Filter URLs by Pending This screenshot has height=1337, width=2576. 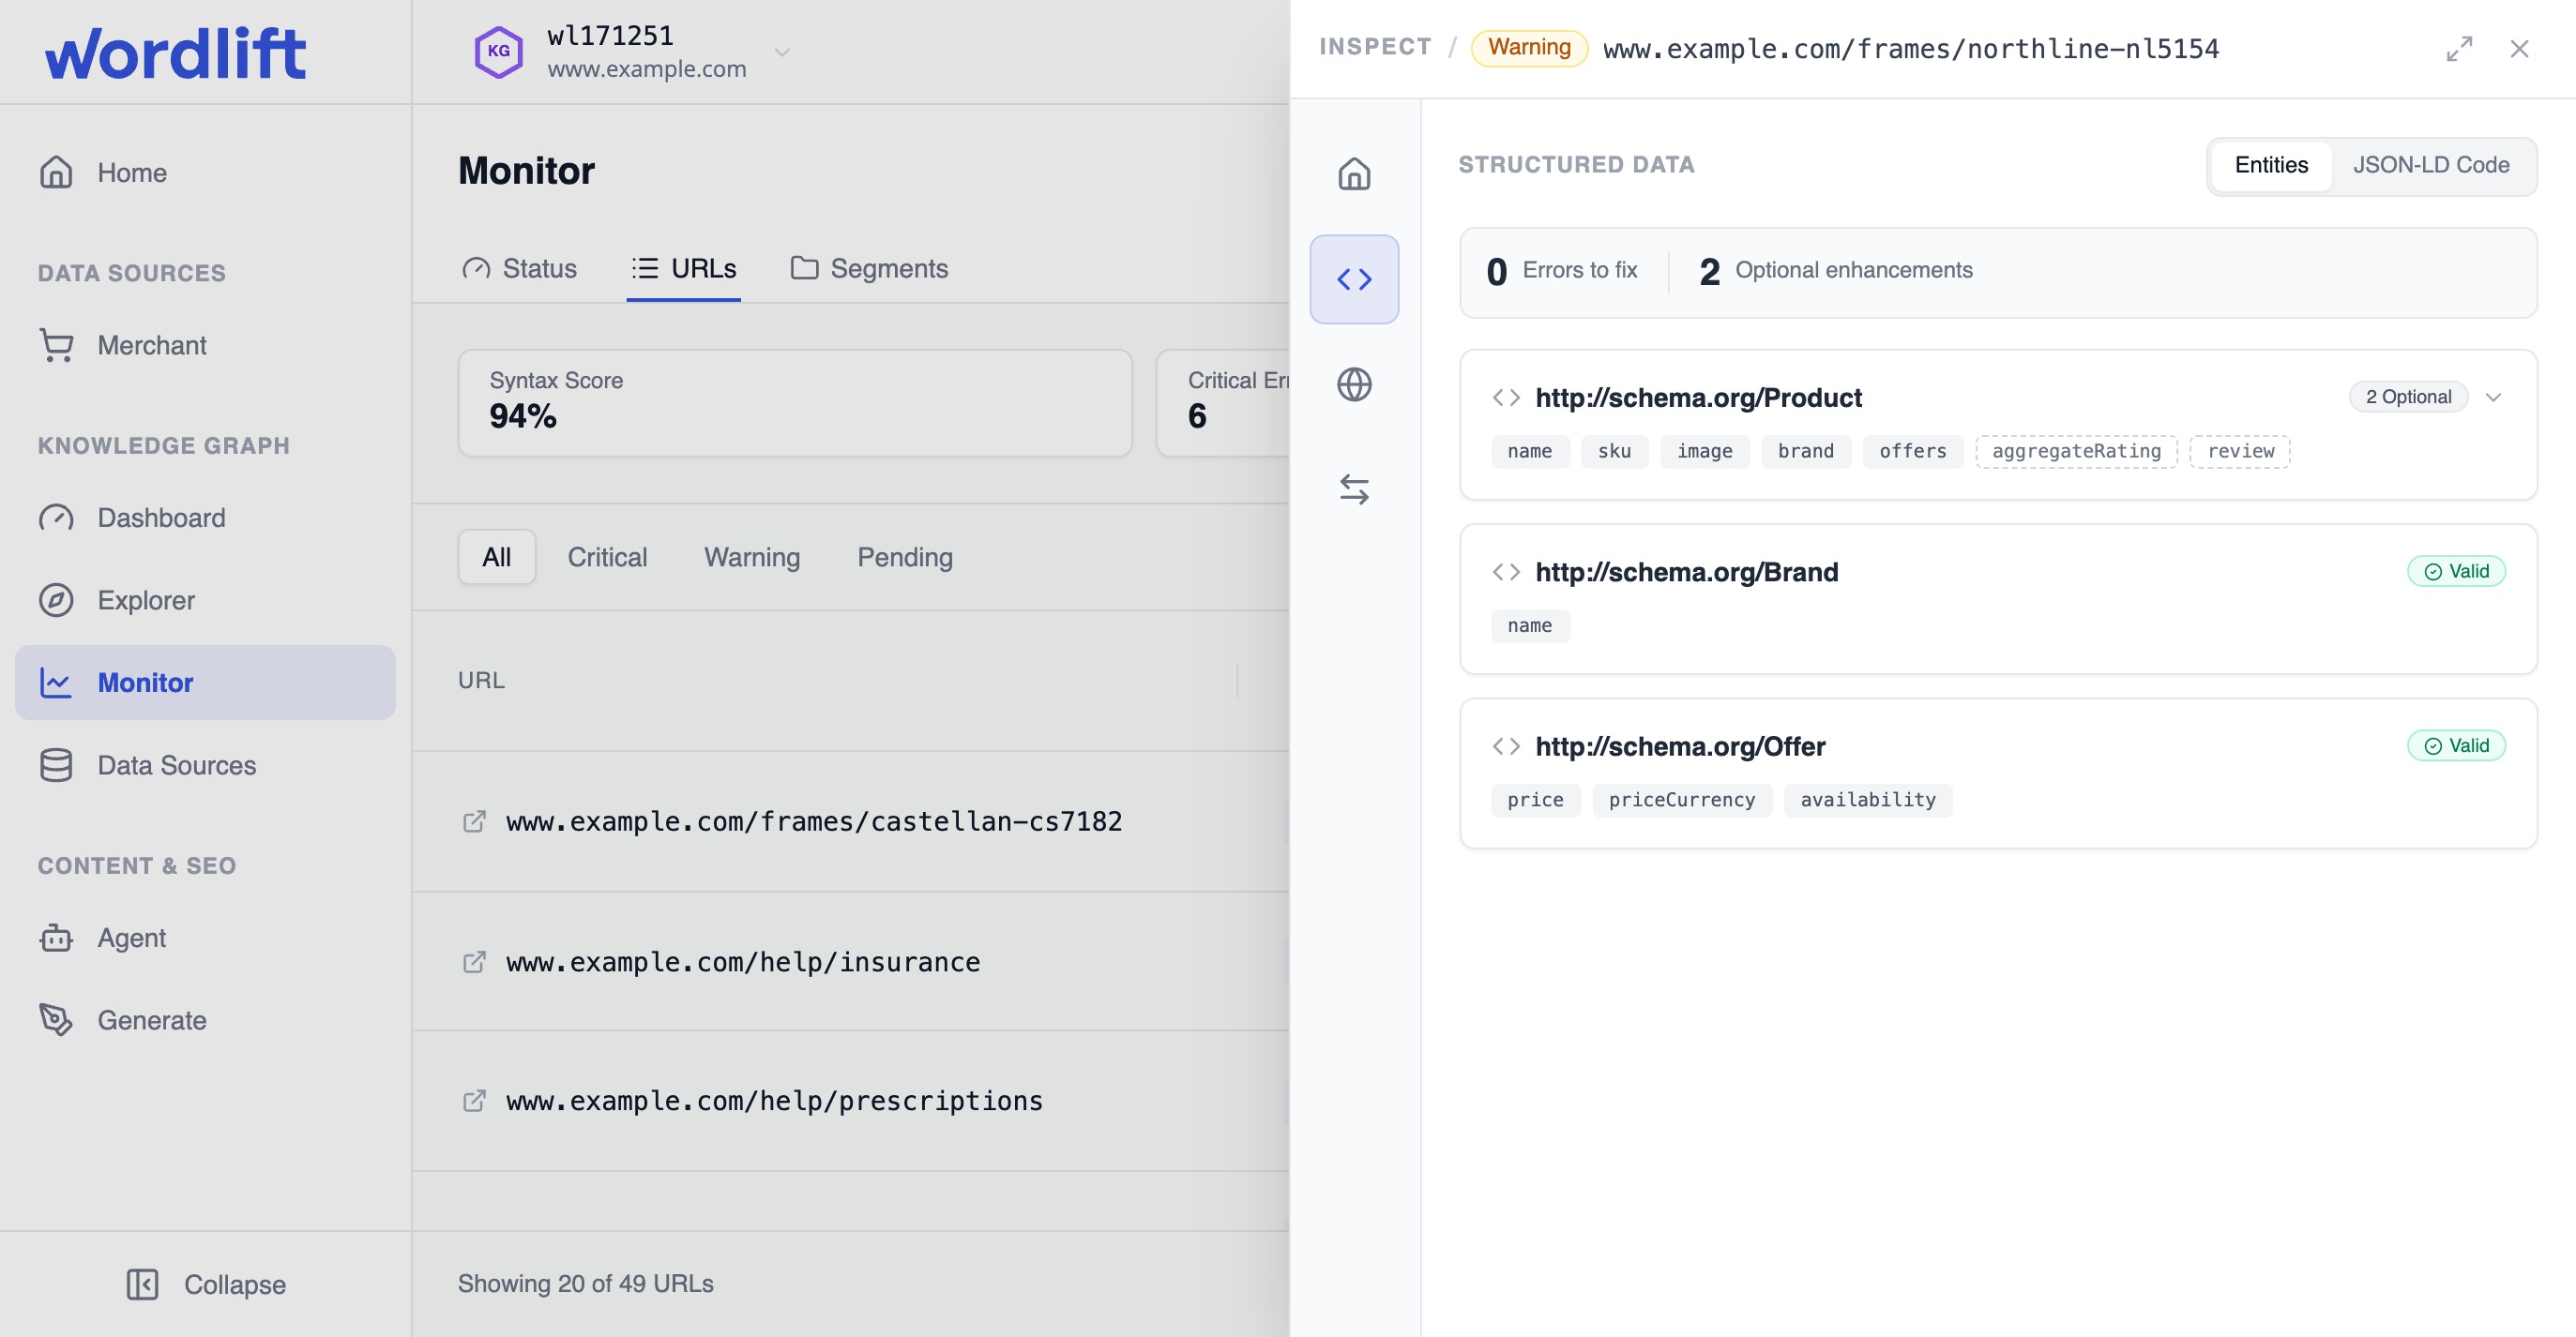click(x=905, y=558)
